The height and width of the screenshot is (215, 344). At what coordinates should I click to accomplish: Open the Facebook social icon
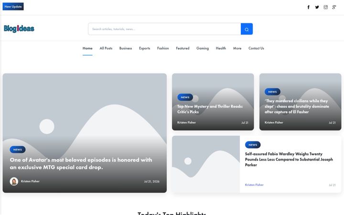tap(309, 7)
